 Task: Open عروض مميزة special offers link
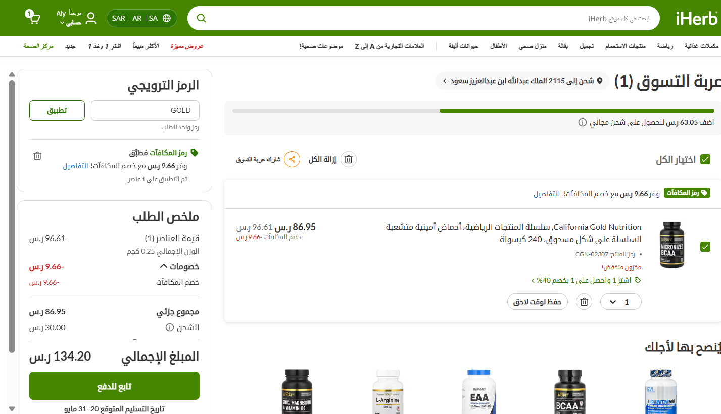tap(187, 46)
